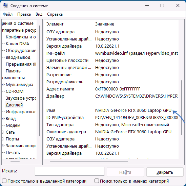
Task: Expand the Запоминающие tree node
Action: [3, 146]
